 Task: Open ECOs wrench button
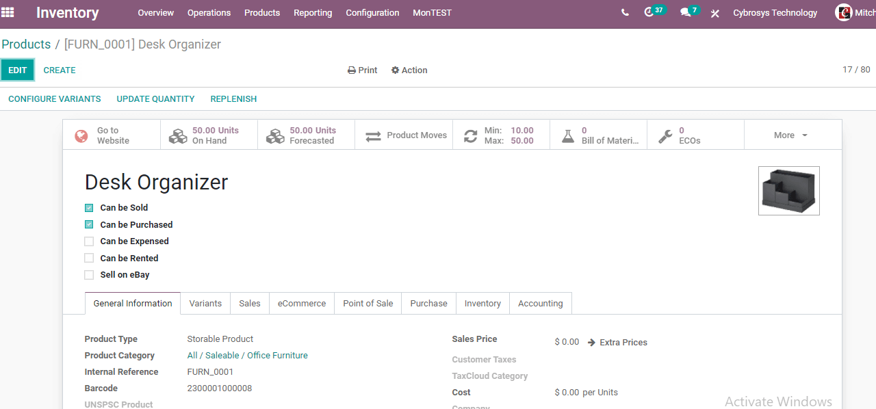(x=695, y=135)
